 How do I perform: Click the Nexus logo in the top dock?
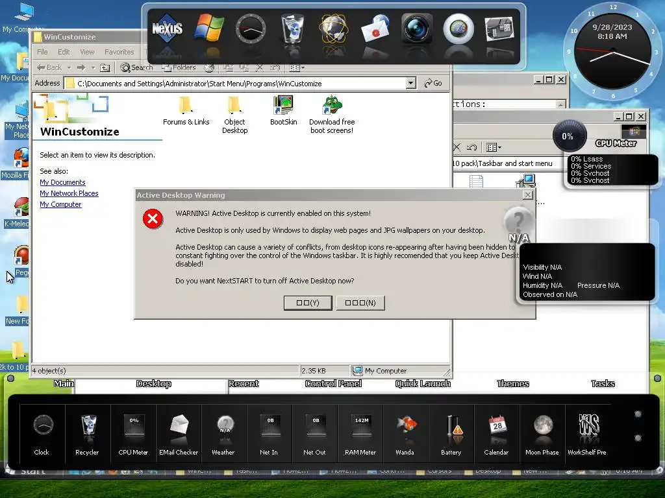pyautogui.click(x=167, y=29)
